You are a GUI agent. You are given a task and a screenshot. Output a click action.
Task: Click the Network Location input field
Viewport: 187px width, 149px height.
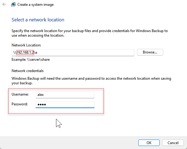pyautogui.click(x=73, y=53)
